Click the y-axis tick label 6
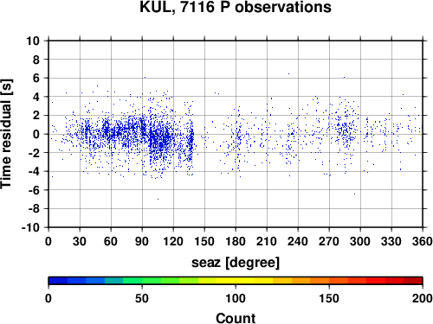The image size is (433, 324). [36, 78]
